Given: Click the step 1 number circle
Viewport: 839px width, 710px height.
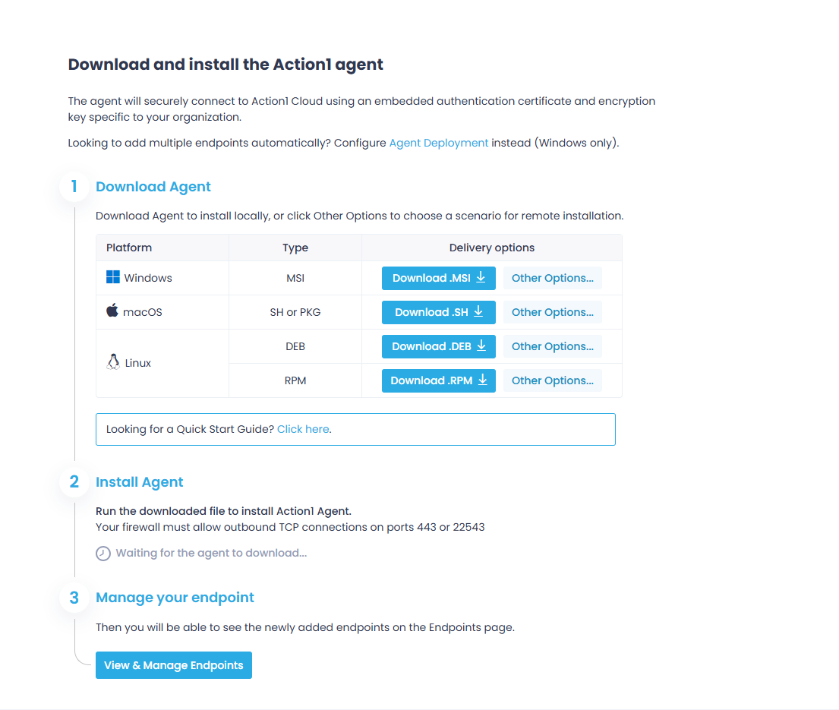Looking at the screenshot, I should coord(74,187).
